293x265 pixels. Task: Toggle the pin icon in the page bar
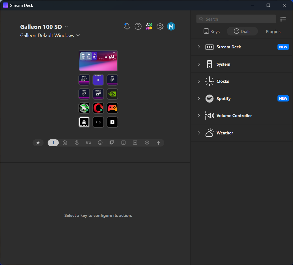[x=38, y=142]
